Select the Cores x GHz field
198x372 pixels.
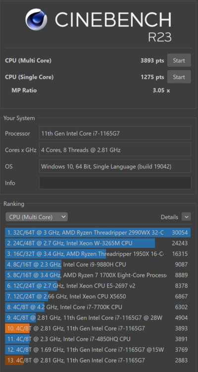tap(115, 150)
